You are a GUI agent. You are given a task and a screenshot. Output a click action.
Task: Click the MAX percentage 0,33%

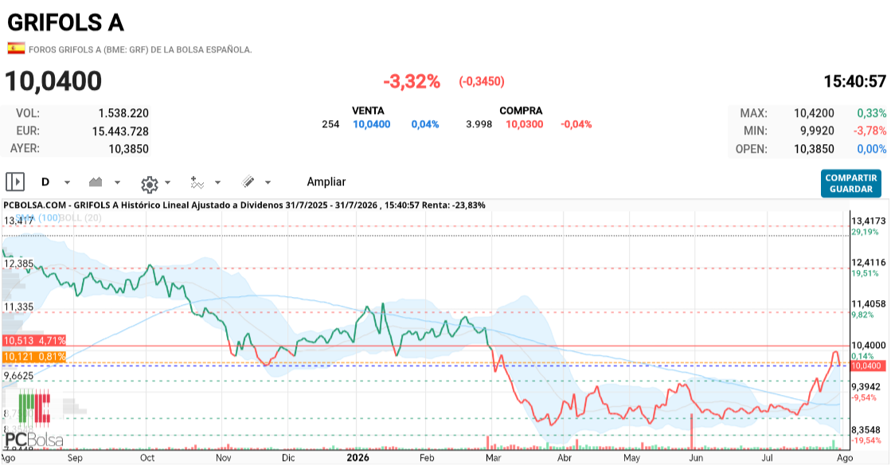(872, 113)
